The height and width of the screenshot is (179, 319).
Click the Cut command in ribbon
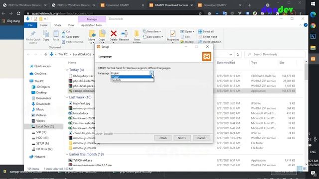click(x=66, y=32)
